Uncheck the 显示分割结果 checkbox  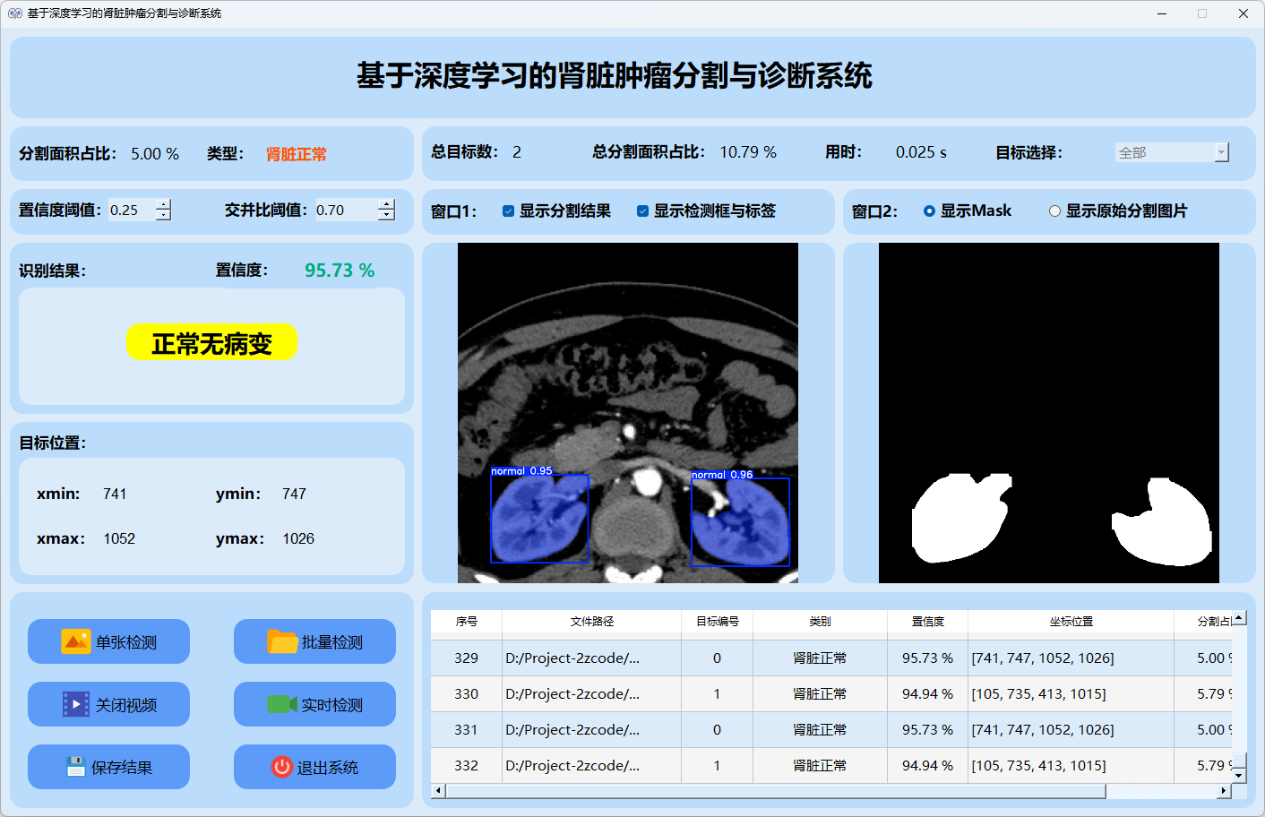[508, 211]
